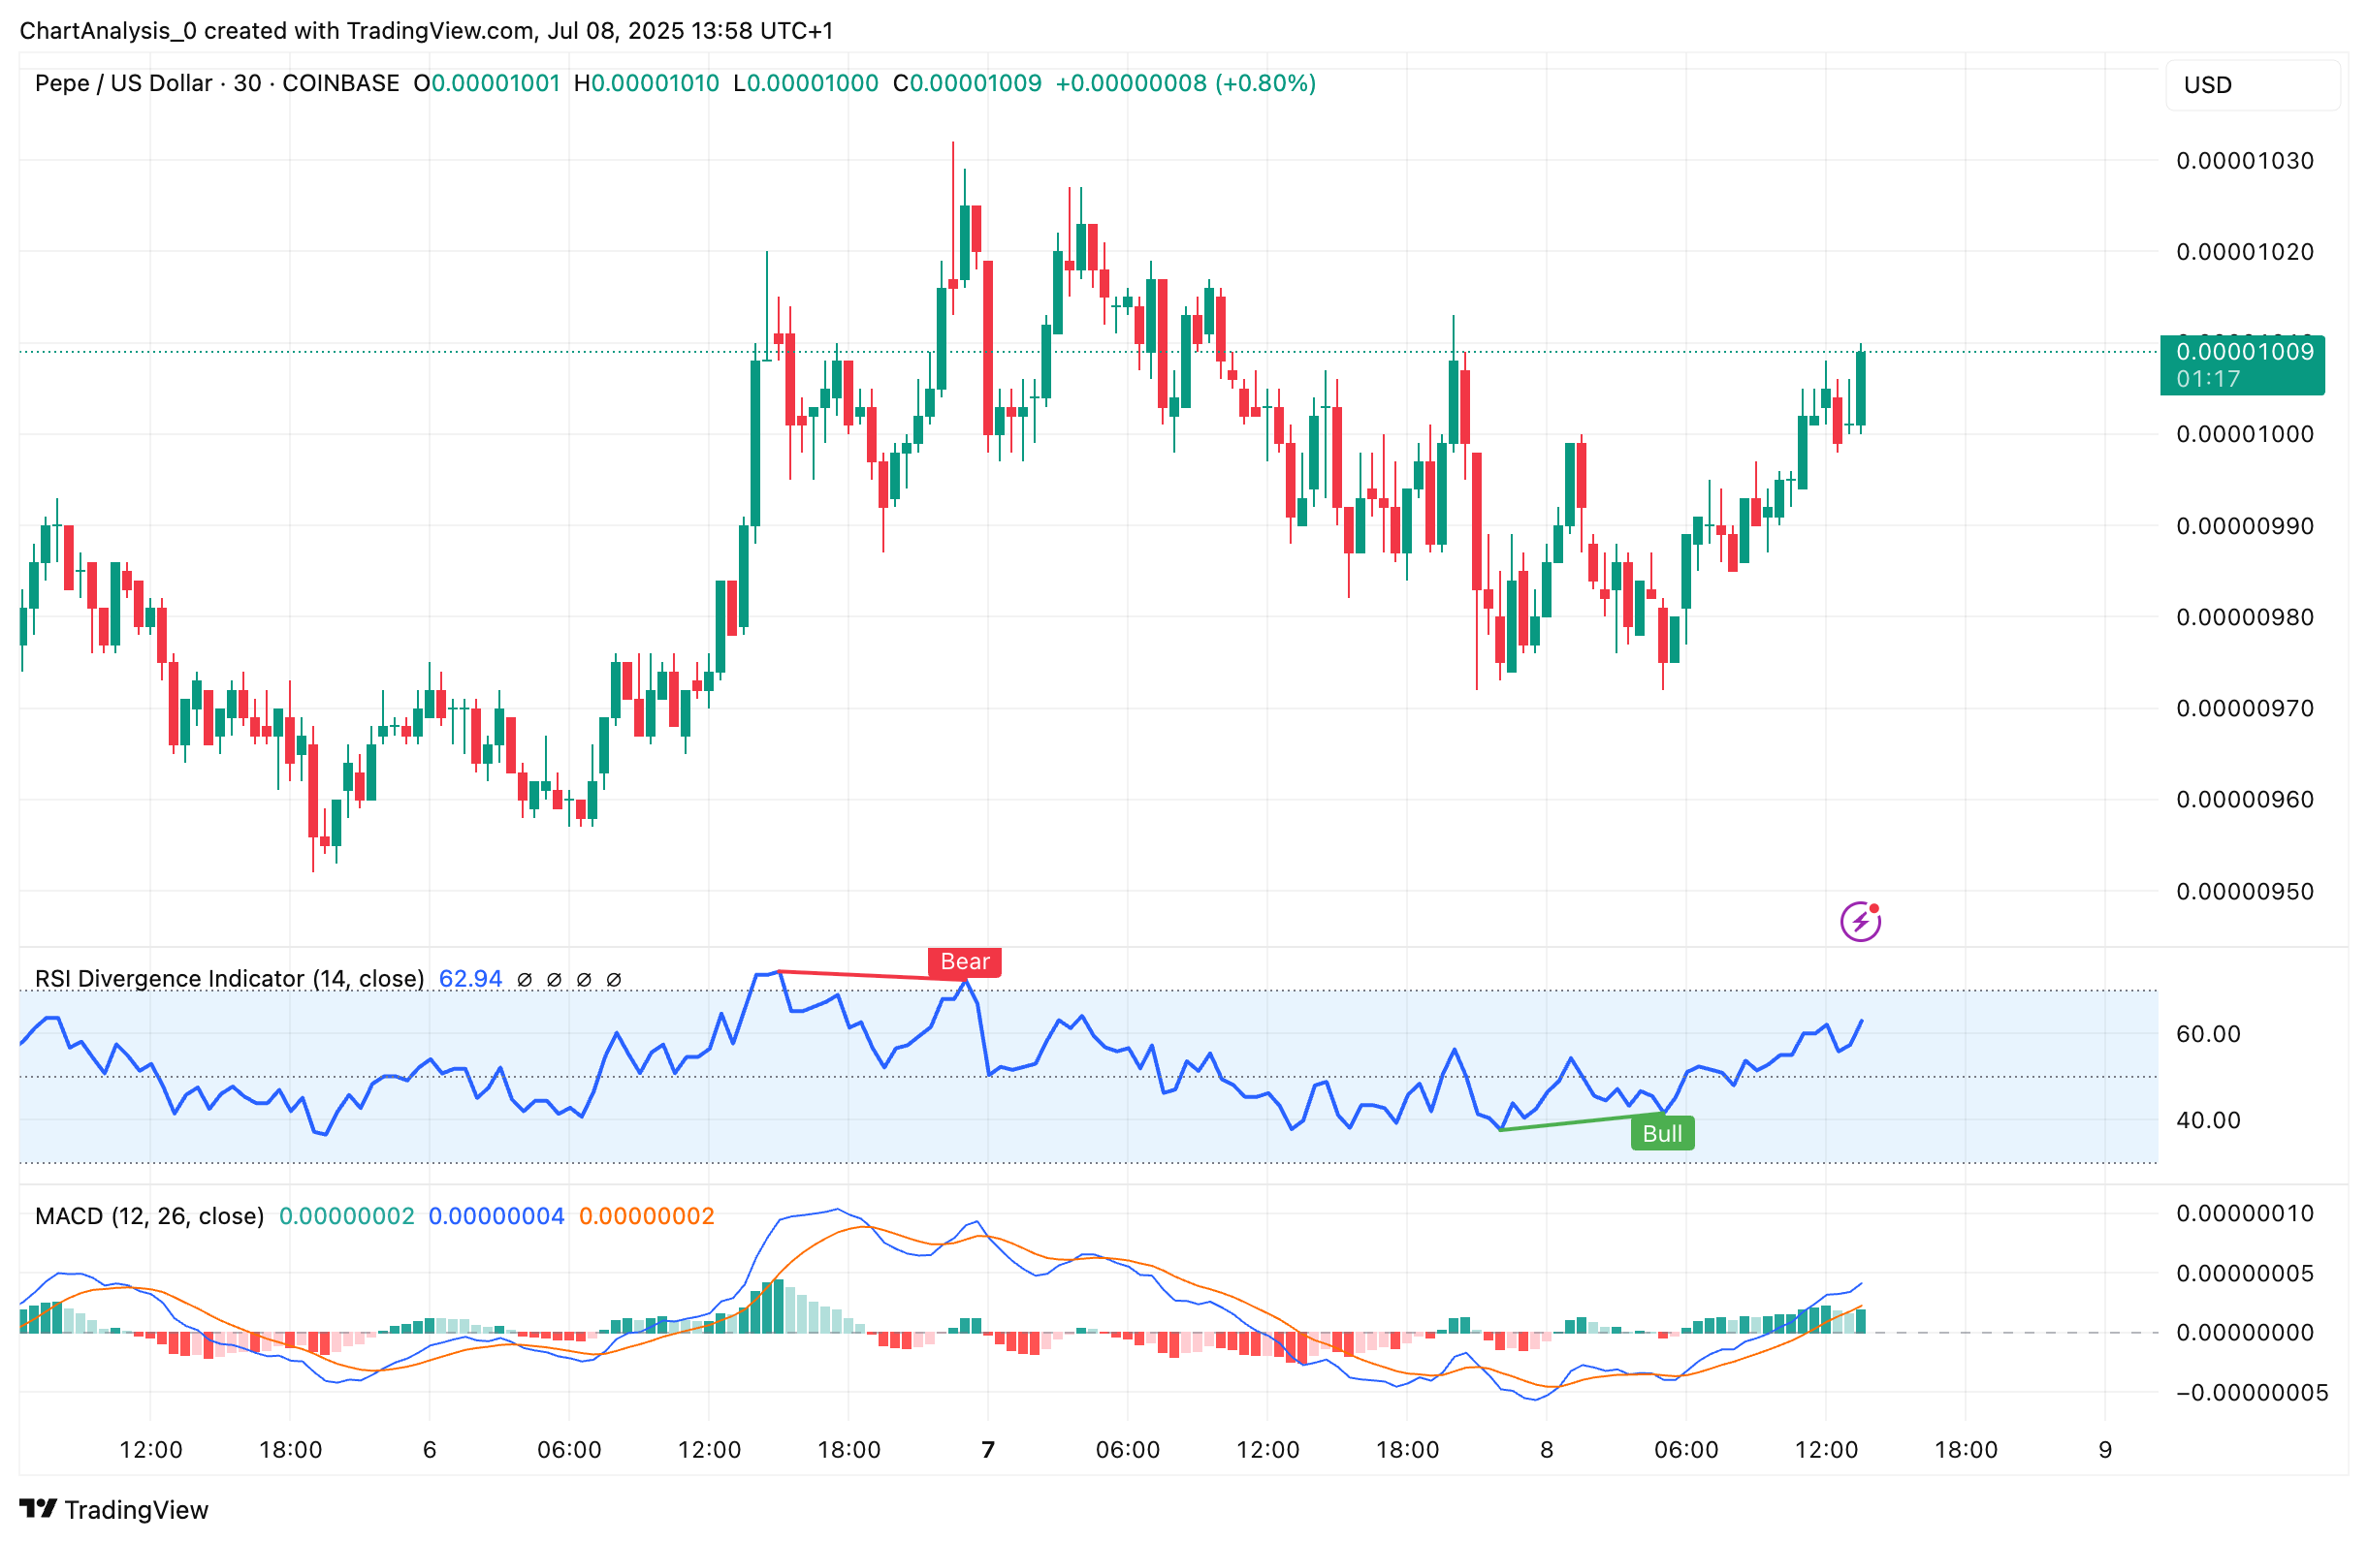The height and width of the screenshot is (1543, 2368).
Task: Click the 0.00000990 price axis label
Action: coord(2245,526)
